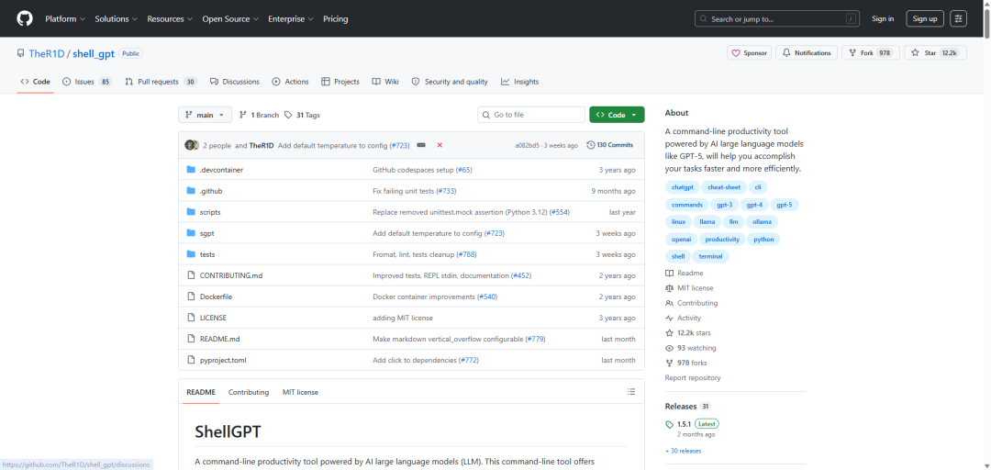991x470 pixels.
Task: Open the scripts folder
Action: click(210, 212)
